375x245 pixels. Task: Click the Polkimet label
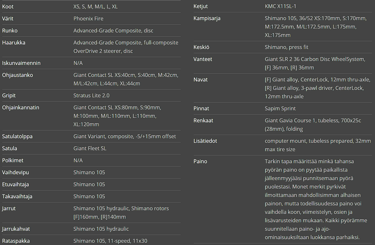pyautogui.click(x=13, y=160)
